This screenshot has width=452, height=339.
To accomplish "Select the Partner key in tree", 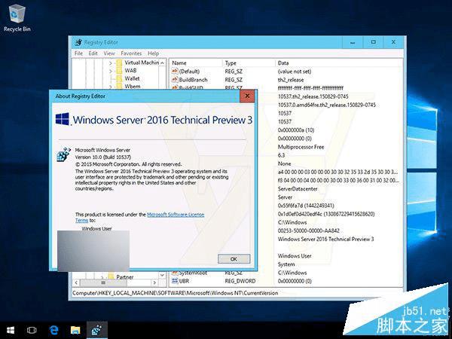I will pos(125,277).
